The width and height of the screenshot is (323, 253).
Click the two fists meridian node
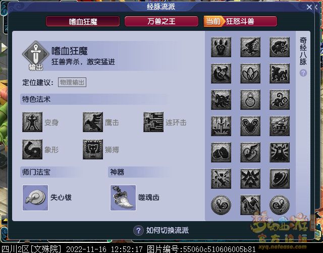click(221, 152)
